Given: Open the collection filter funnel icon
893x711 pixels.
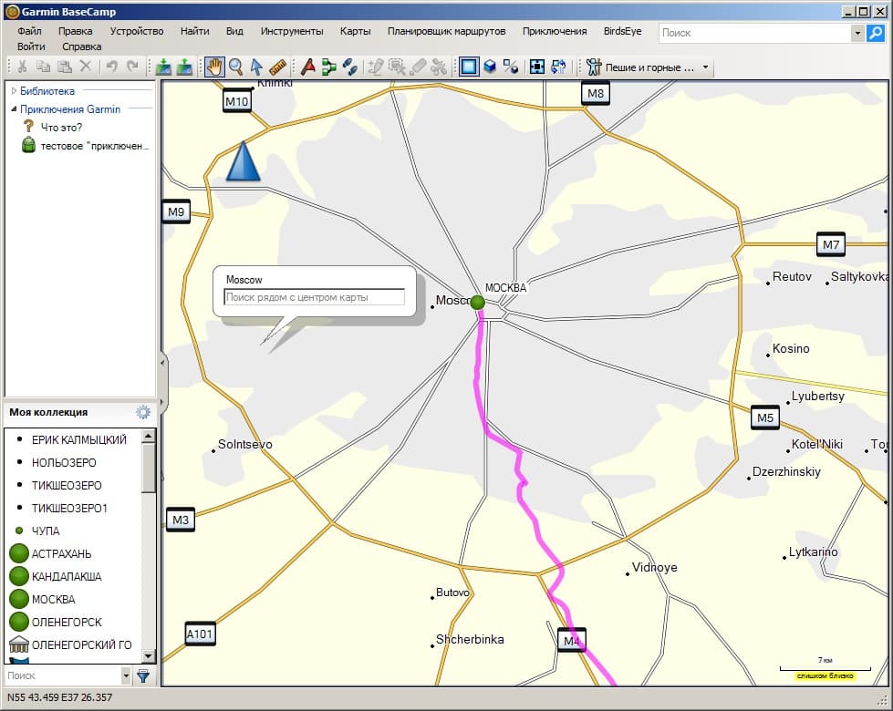Looking at the screenshot, I should 143,675.
